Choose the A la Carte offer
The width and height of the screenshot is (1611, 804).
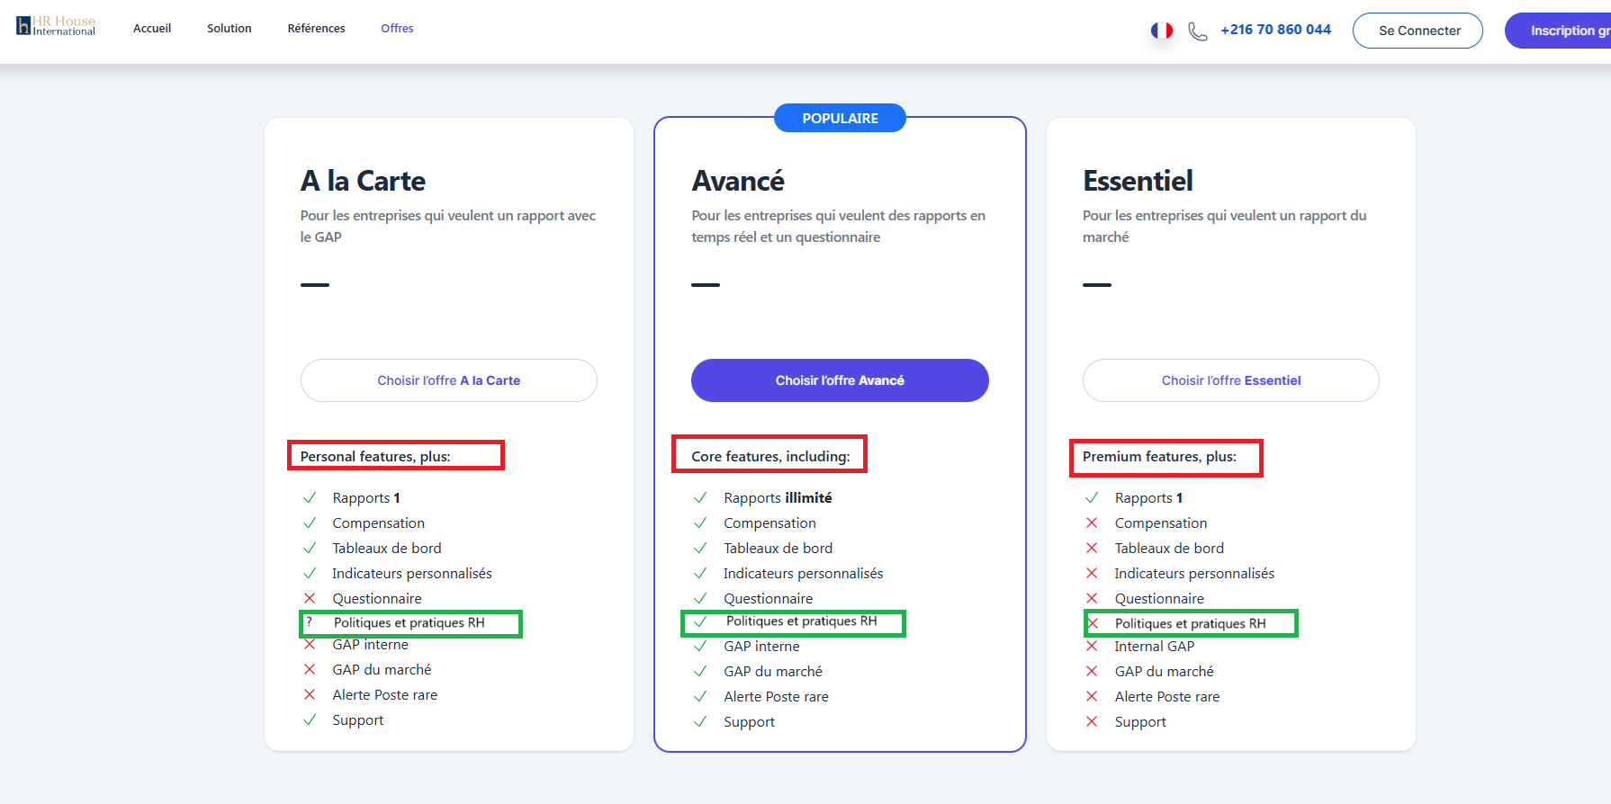point(449,380)
